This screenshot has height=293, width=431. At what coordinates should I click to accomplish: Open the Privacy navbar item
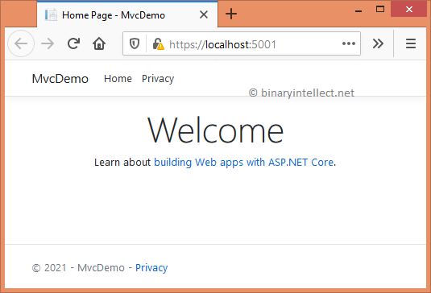click(158, 79)
